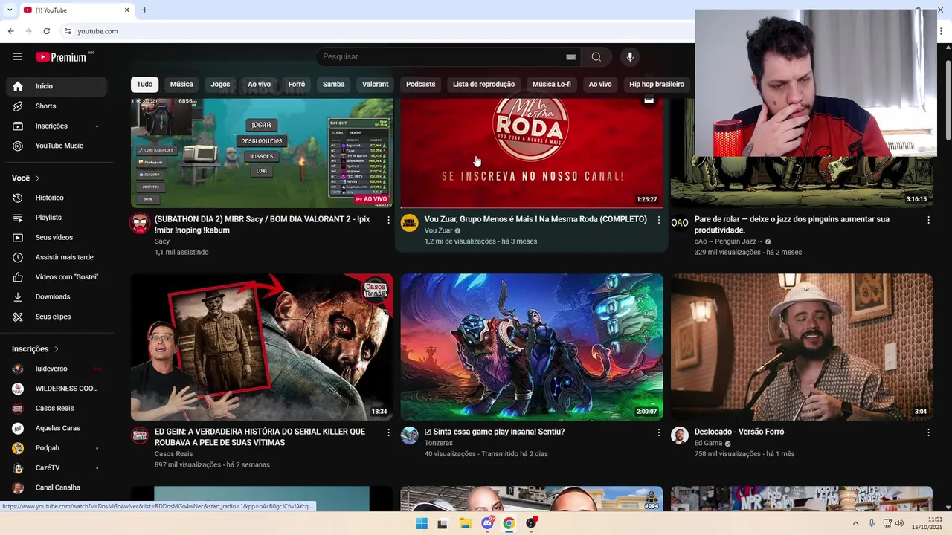This screenshot has height=535, width=952.
Task: Open options for SUBATHON DIA 2 video
Action: click(388, 220)
